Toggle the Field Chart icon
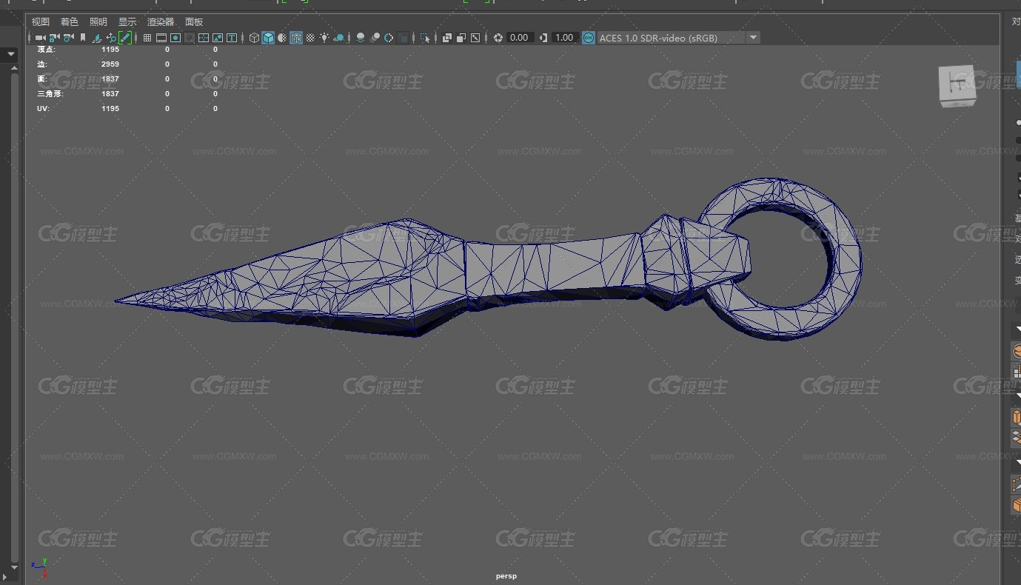The height and width of the screenshot is (585, 1021). pyautogui.click(x=204, y=38)
